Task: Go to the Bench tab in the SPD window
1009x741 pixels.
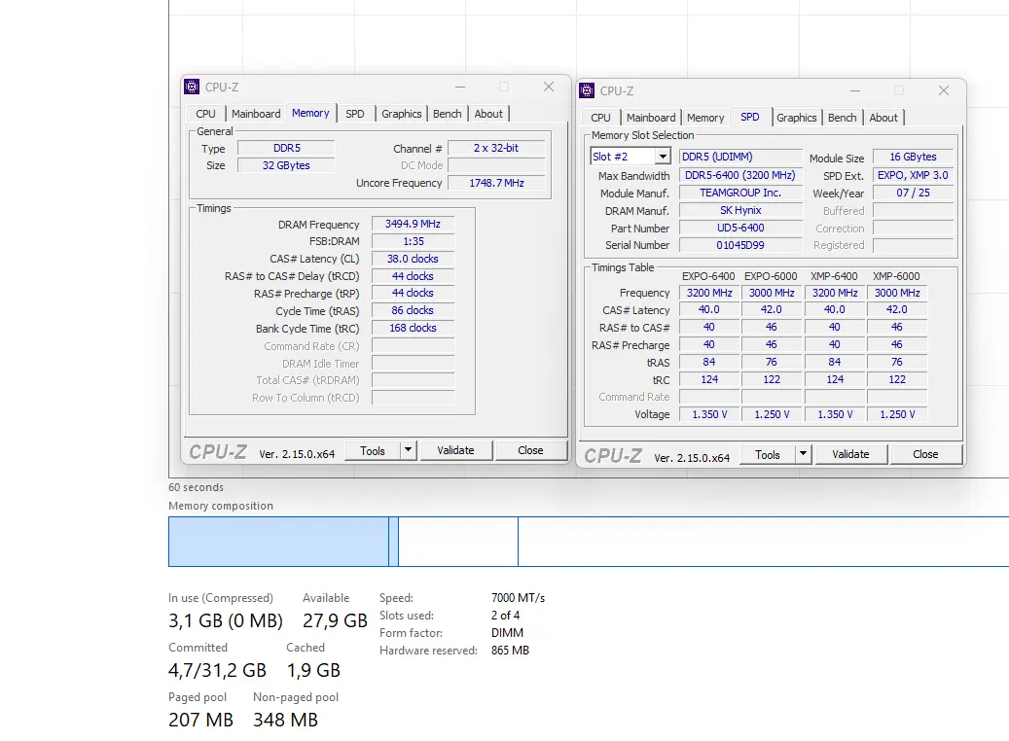Action: pyautogui.click(x=842, y=118)
